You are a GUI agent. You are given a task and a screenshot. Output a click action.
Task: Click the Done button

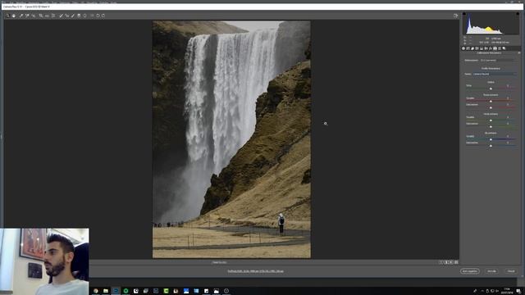[x=511, y=271]
